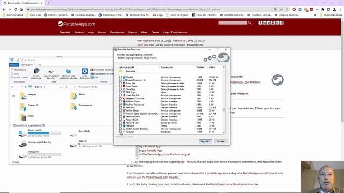This screenshot has width=344, height=193.
Task: Click the Seguinte button in dialog
Action: pos(205,141)
